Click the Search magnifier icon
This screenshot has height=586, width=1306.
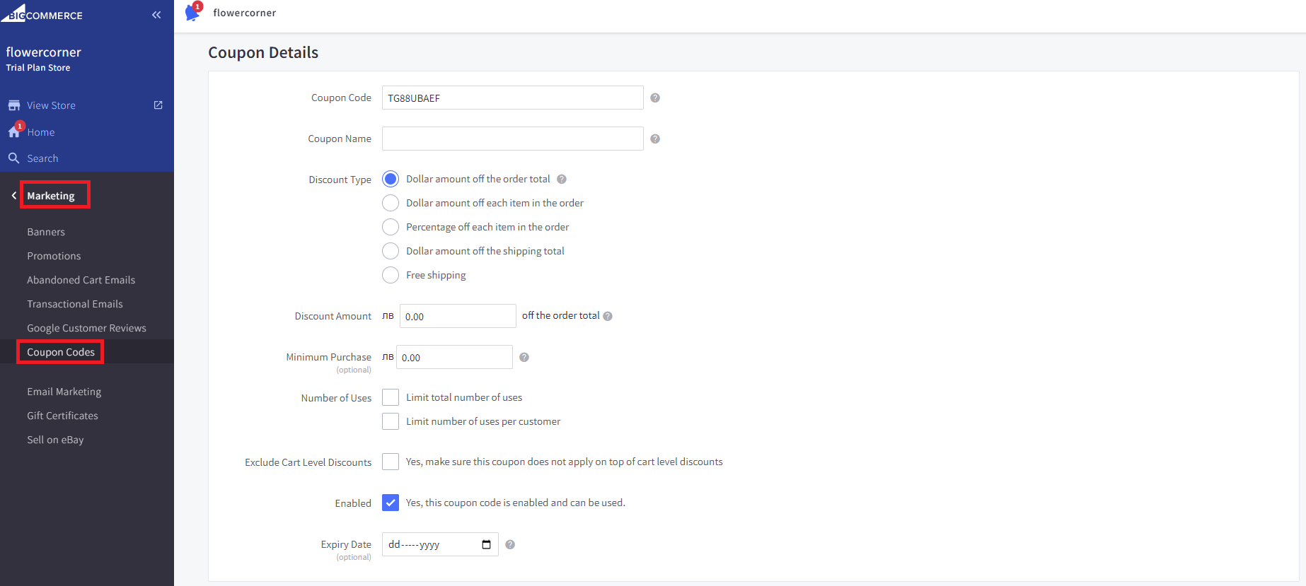(x=13, y=158)
